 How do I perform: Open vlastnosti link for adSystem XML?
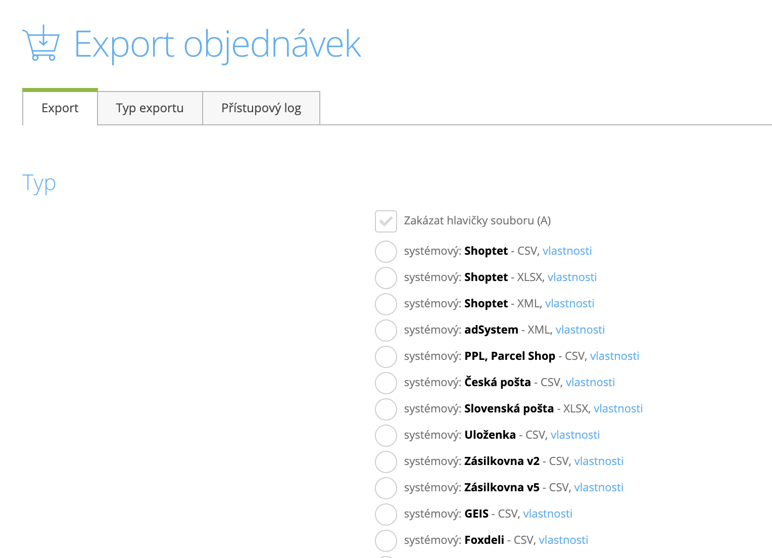pos(580,330)
